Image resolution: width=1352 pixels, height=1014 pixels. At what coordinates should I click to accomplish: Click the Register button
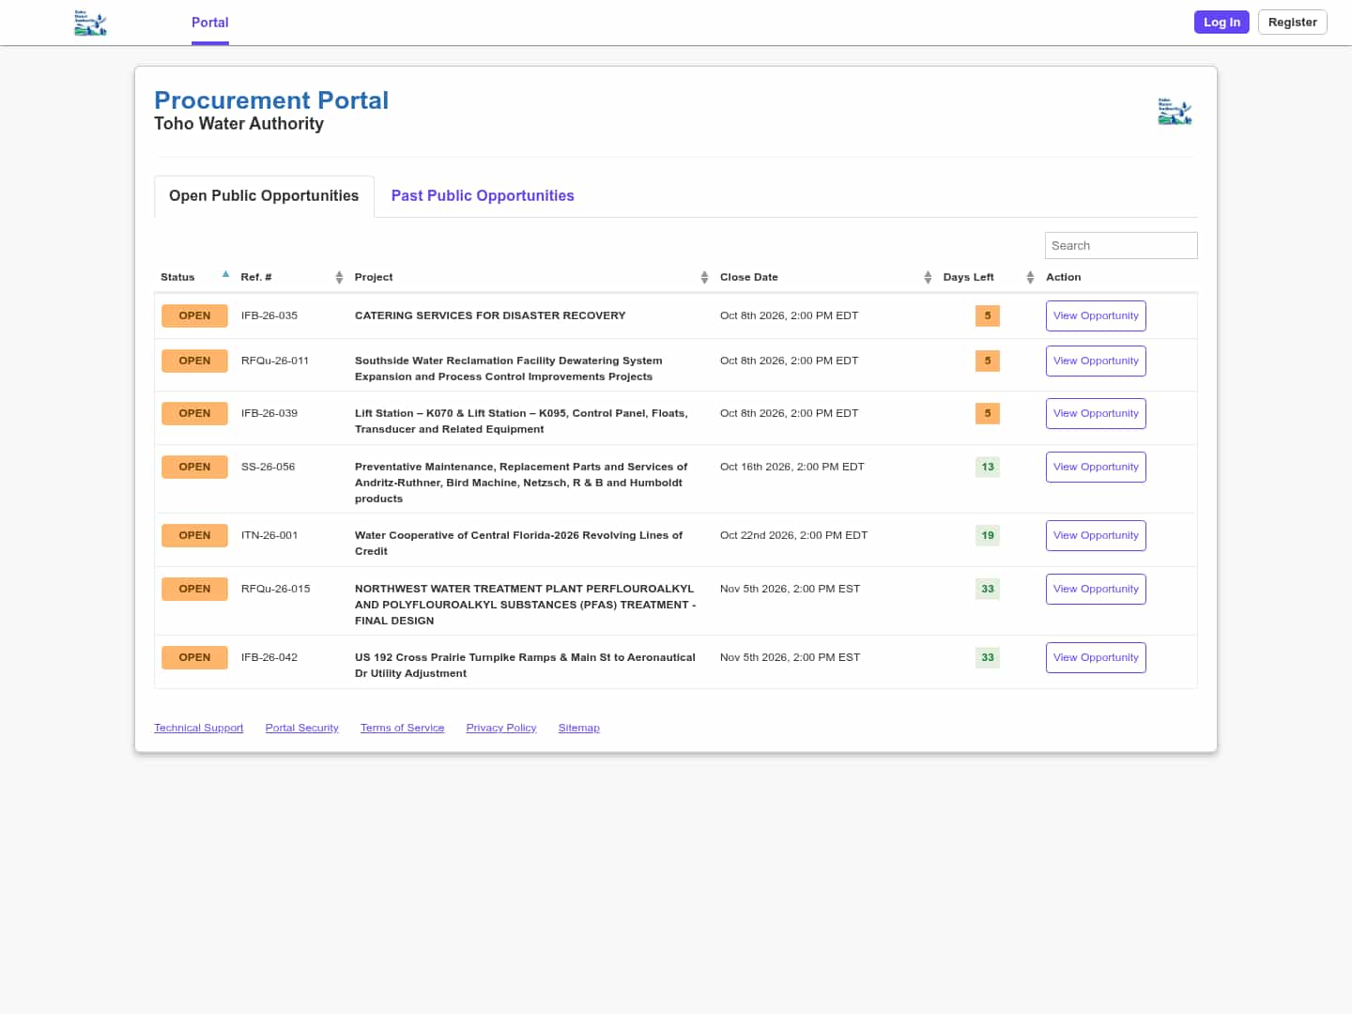coord(1292,23)
